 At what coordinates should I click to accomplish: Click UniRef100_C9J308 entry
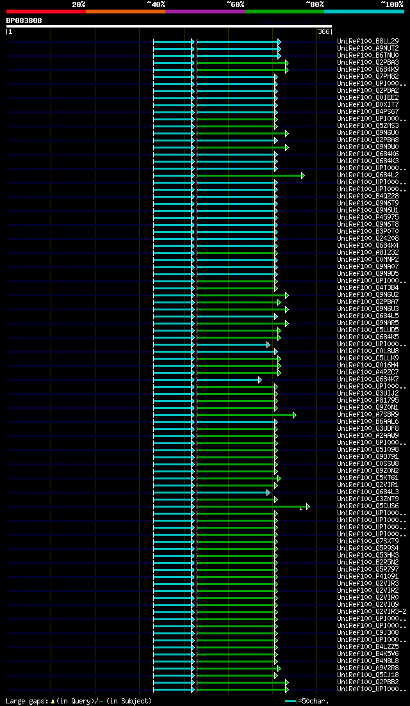pos(368,632)
